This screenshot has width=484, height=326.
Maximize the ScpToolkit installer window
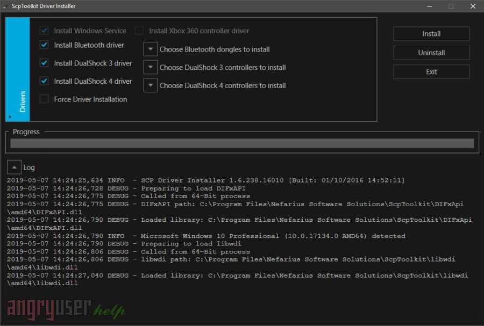point(451,6)
